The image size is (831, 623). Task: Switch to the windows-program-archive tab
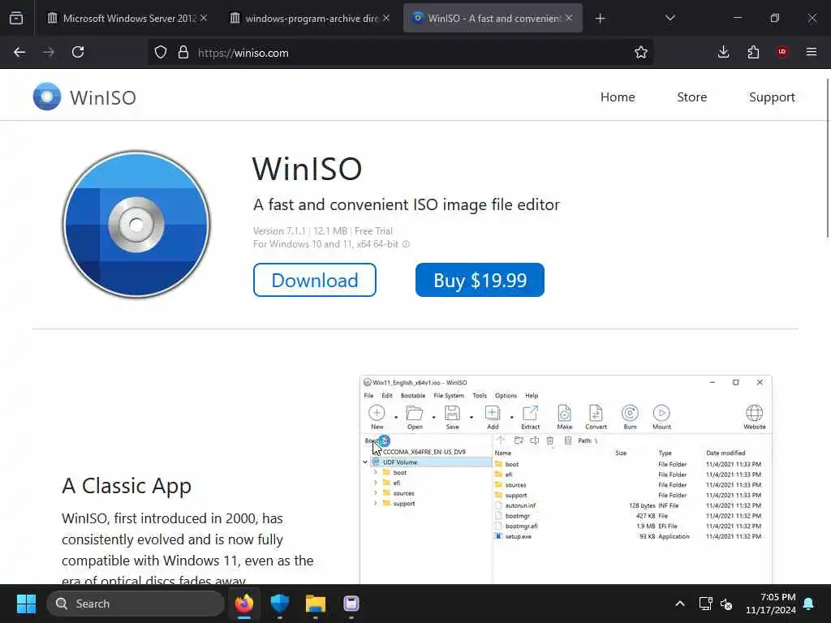311,18
